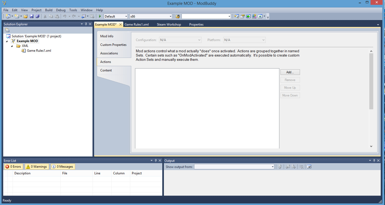385x205 pixels.
Task: Open the document tabs overflow dropdown arrow
Action: [378, 25]
